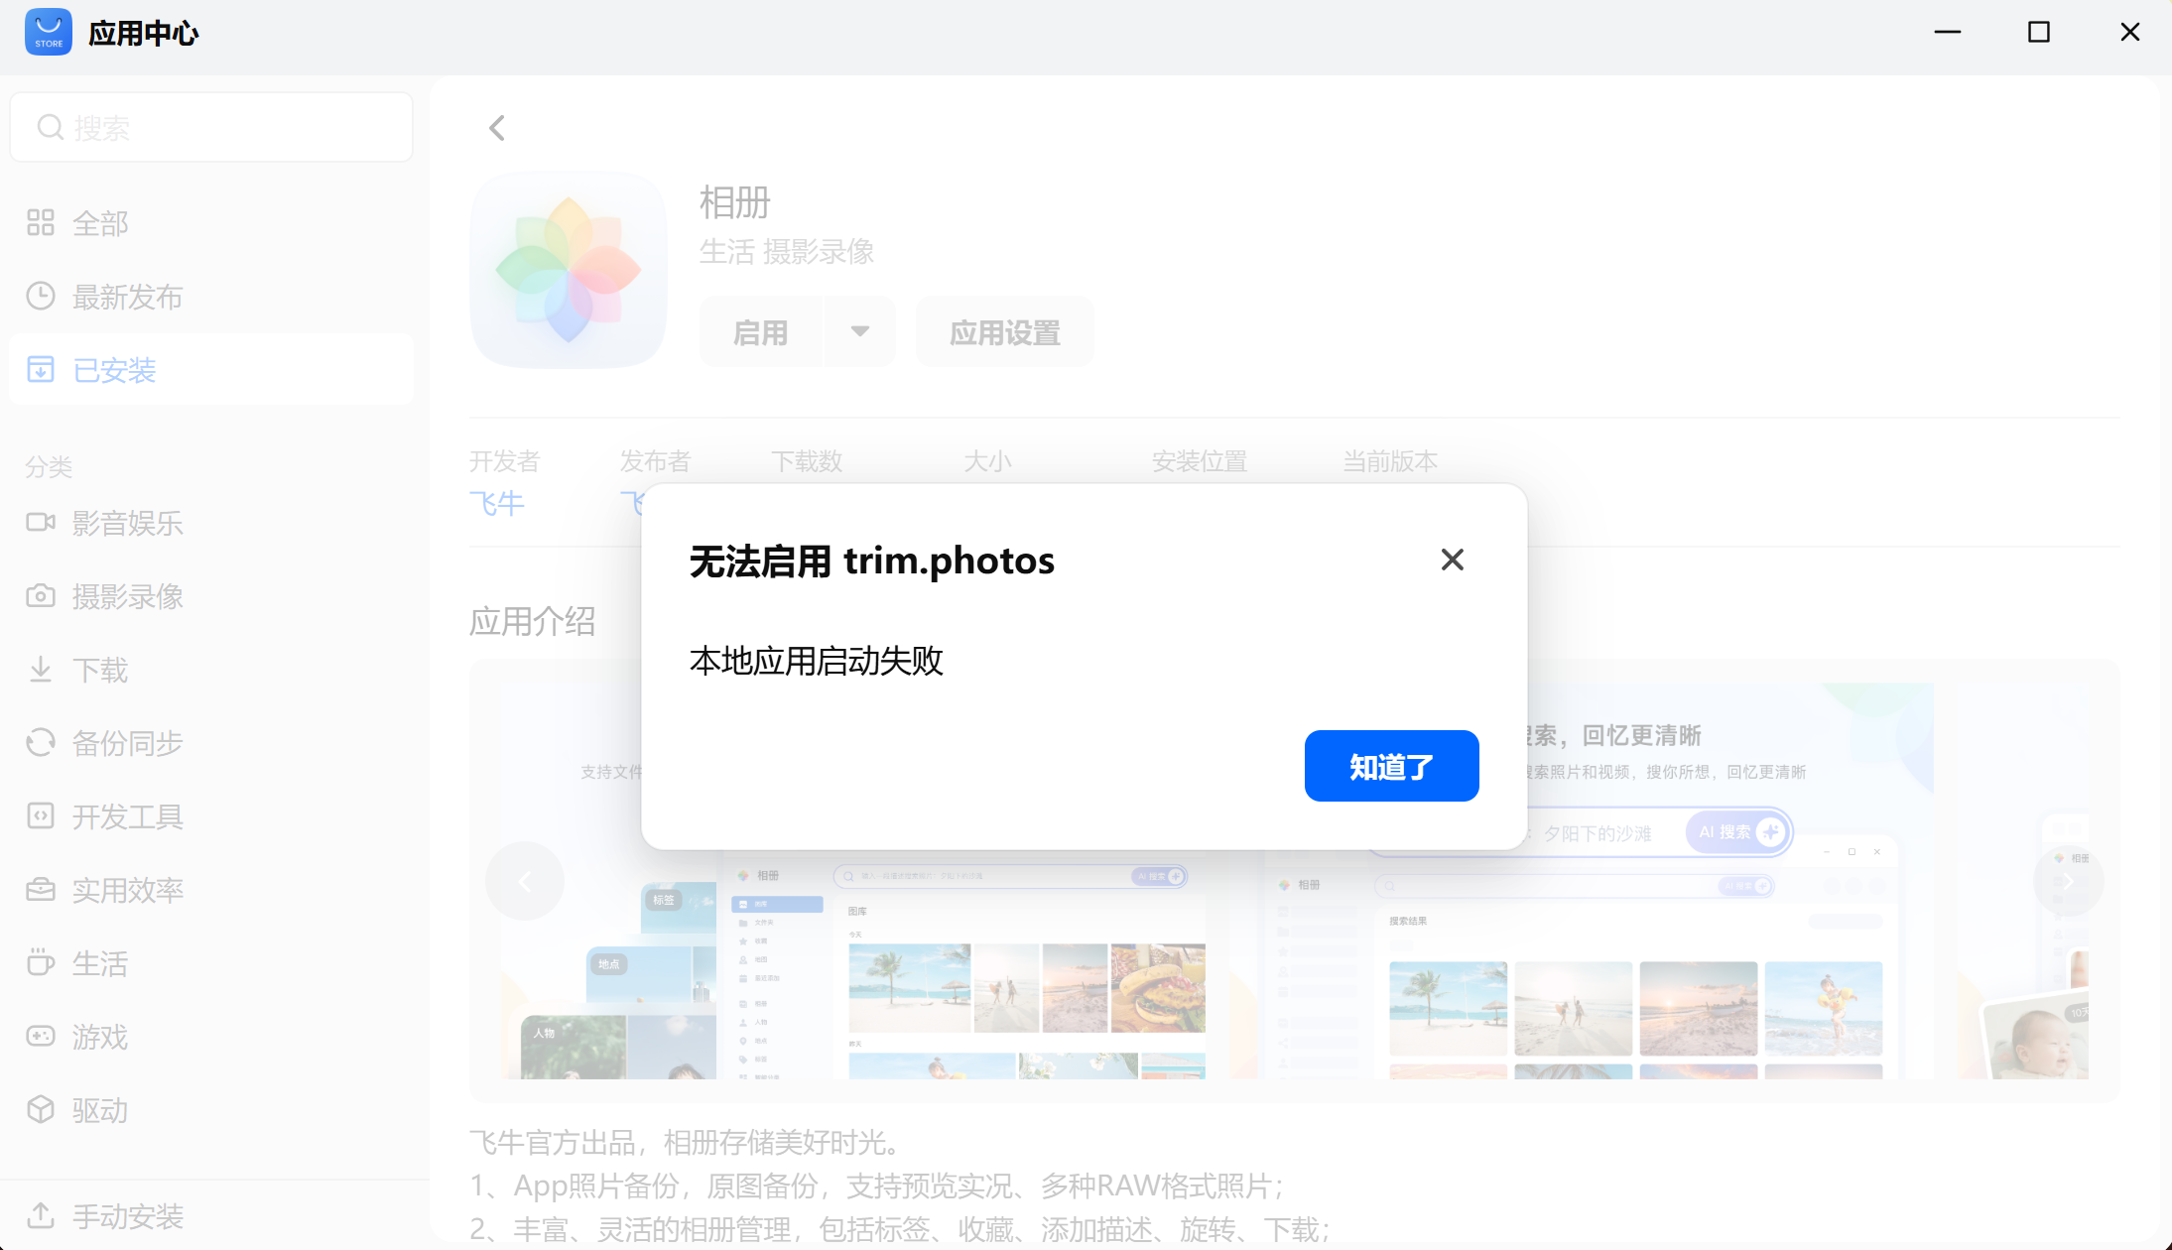Select the 备份同步 sync category icon
2172x1250 pixels.
click(41, 742)
